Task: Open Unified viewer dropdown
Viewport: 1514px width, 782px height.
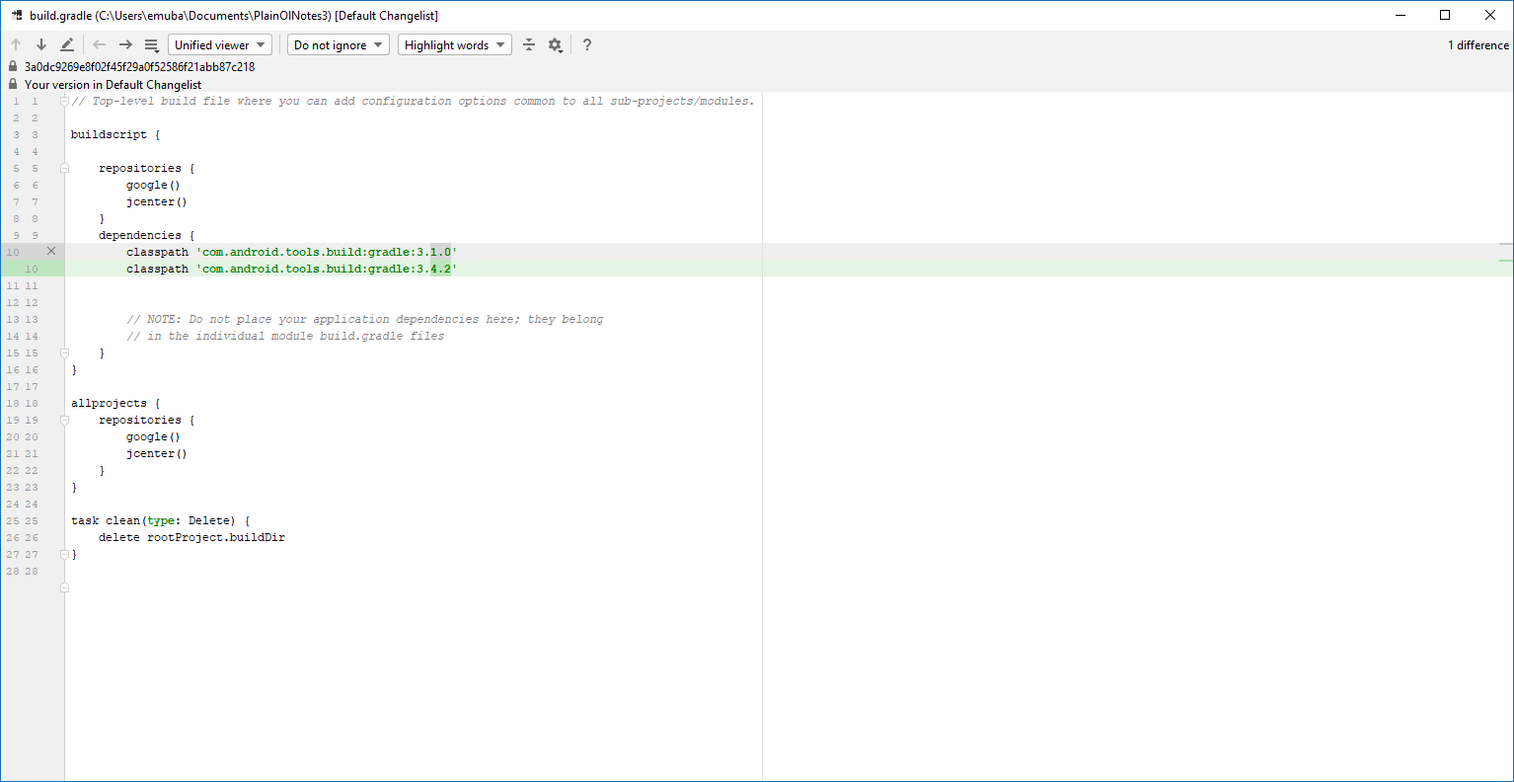Action: (220, 44)
